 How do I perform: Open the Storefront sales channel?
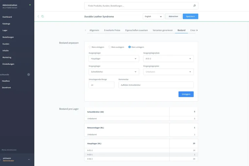point(6,88)
